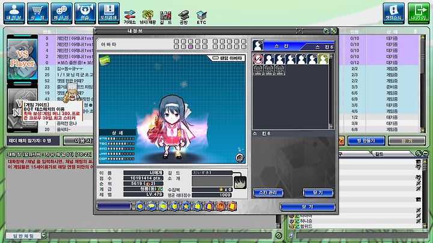This screenshot has height=243, width=433.
Task: Click the first blue hexagon badge icon
Action: pos(140,206)
